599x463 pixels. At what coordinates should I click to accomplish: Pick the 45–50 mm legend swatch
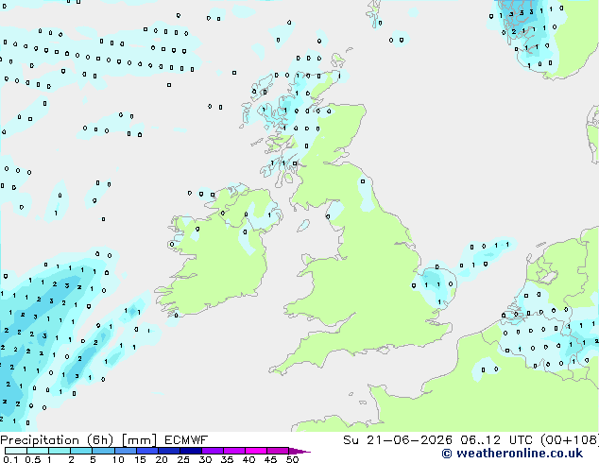click(x=278, y=451)
